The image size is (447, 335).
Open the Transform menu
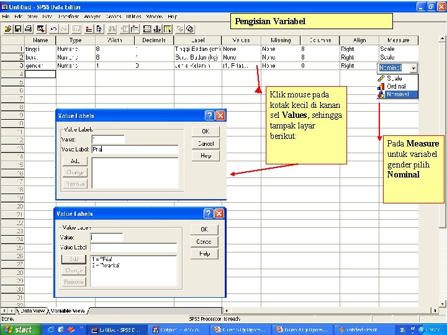coord(68,17)
